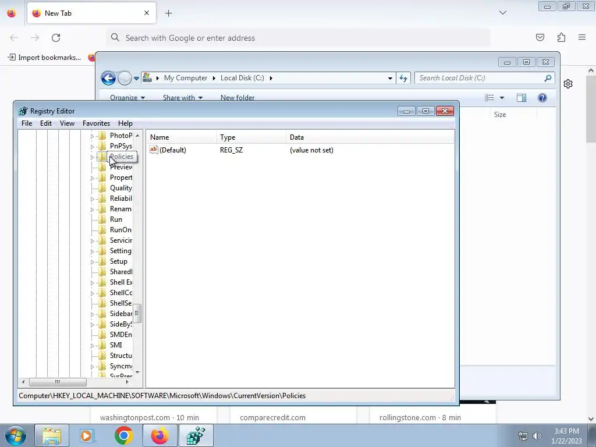Open Explorer recent locations dropdown arrow
596x447 pixels.
tap(136, 79)
